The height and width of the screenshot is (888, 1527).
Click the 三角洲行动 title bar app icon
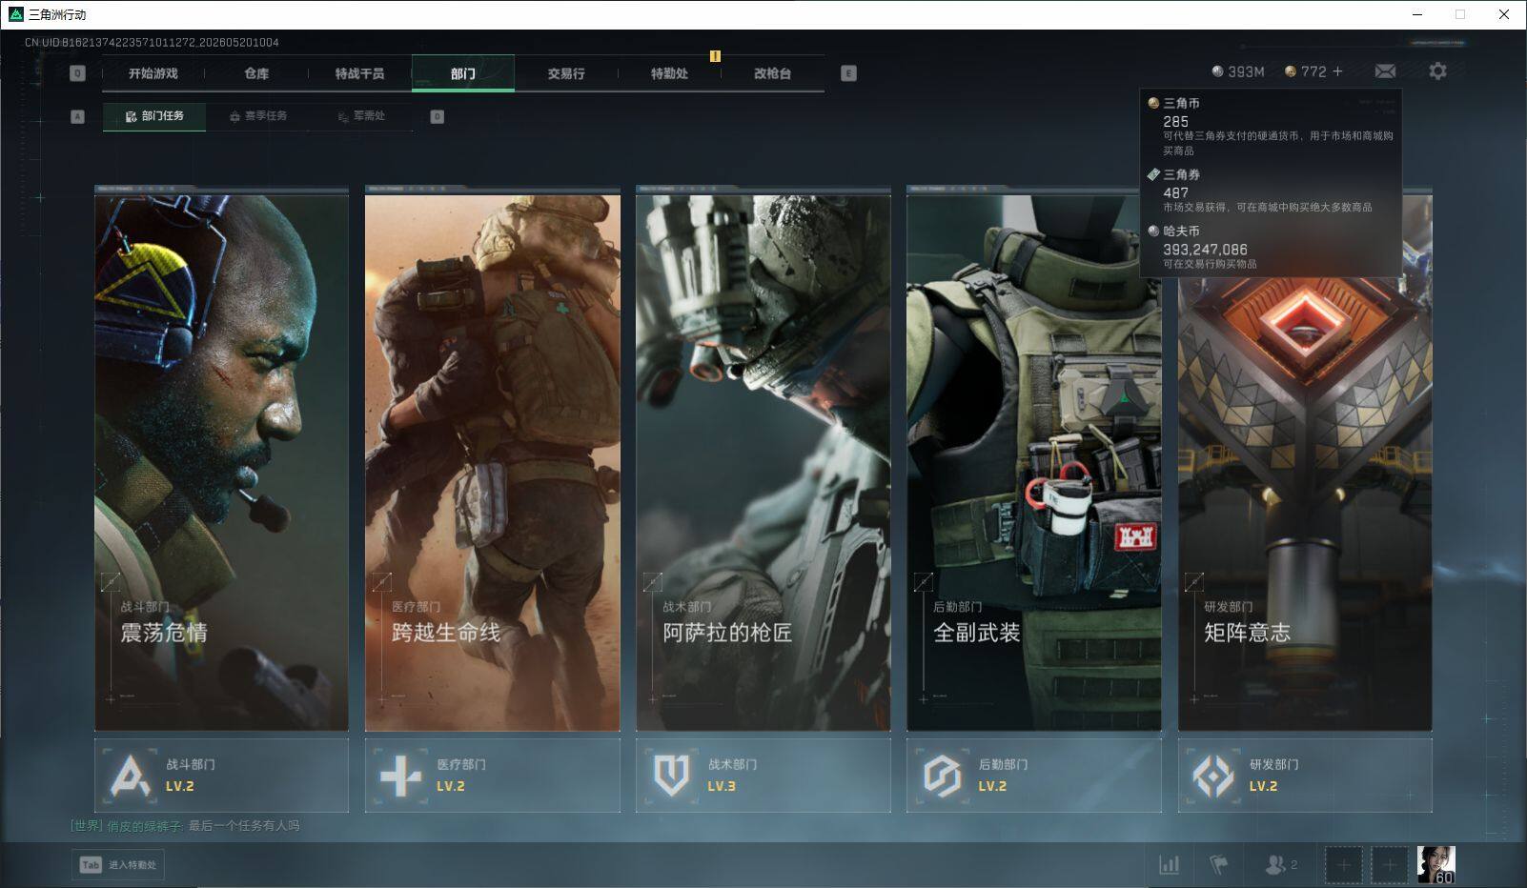pyautogui.click(x=15, y=14)
